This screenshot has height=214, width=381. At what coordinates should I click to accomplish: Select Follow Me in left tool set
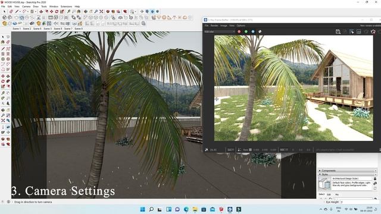pos(8,81)
